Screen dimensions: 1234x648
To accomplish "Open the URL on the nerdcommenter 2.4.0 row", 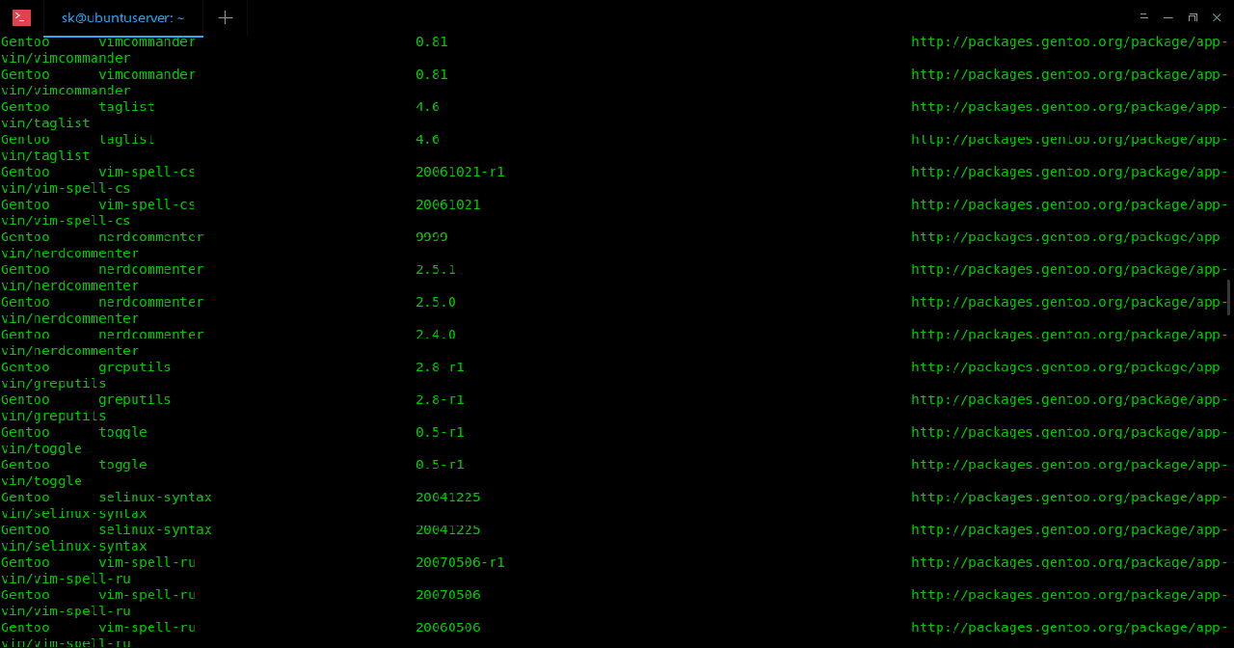I will click(1068, 335).
